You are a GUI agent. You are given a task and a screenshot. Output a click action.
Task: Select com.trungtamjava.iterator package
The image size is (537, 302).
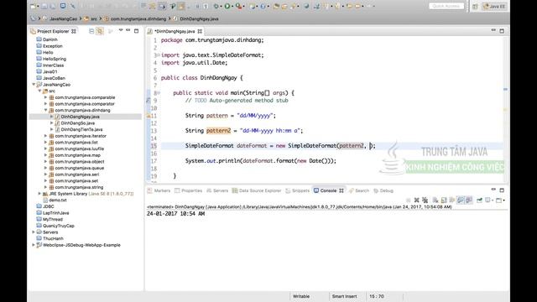pos(81,136)
